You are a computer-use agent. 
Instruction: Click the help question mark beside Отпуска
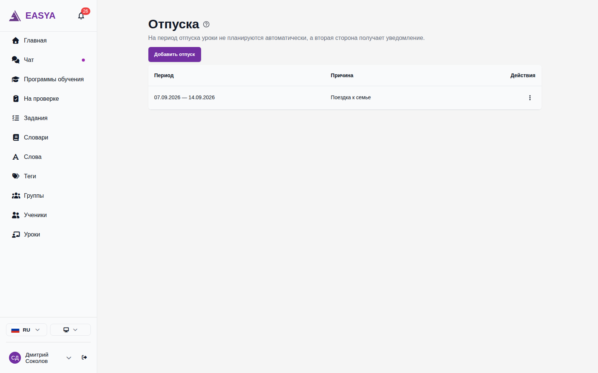tap(206, 24)
